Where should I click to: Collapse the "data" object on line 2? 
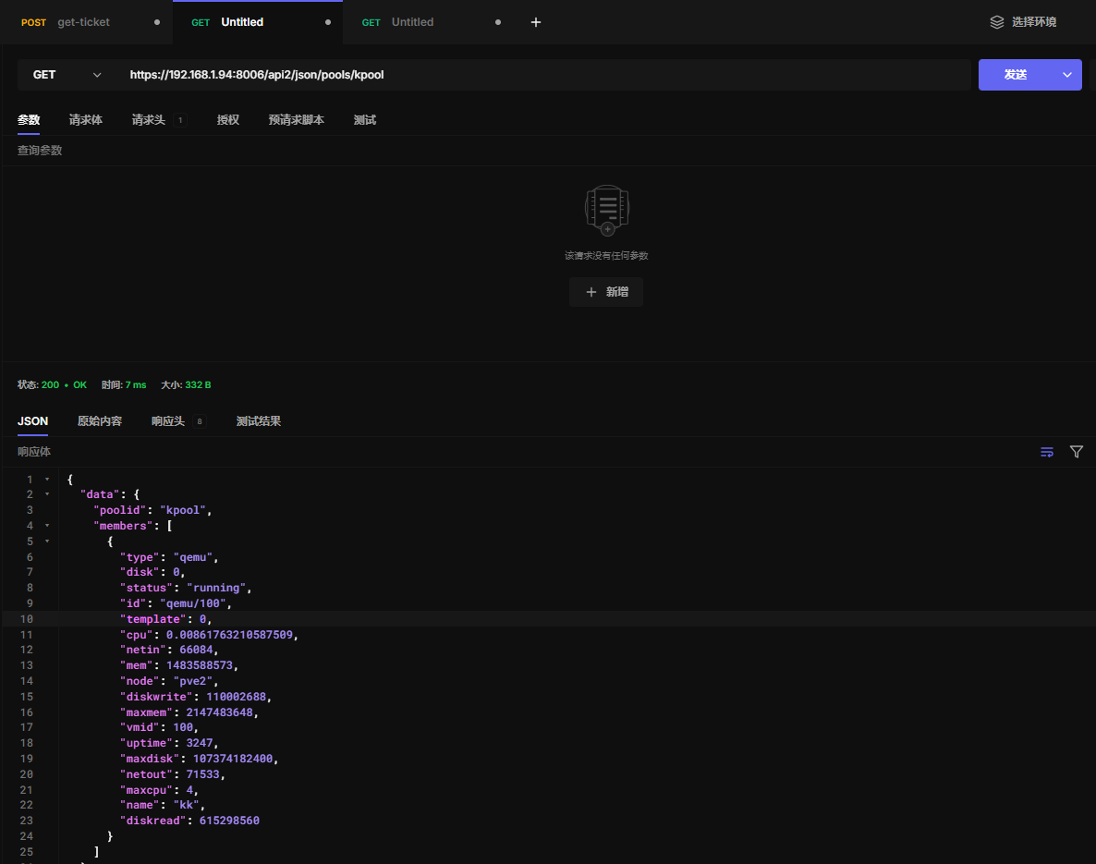click(47, 494)
